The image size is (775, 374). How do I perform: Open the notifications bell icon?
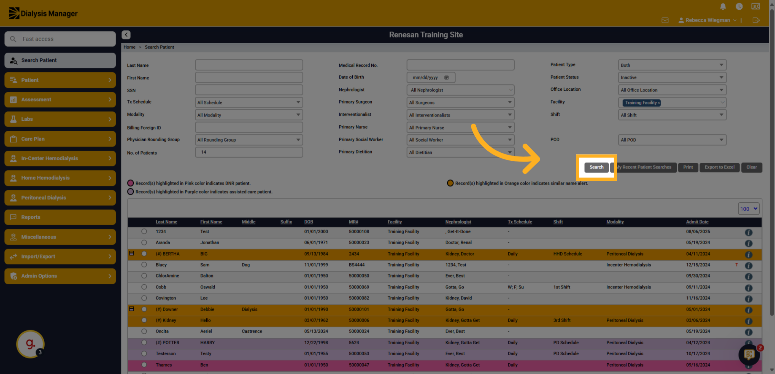click(x=723, y=6)
